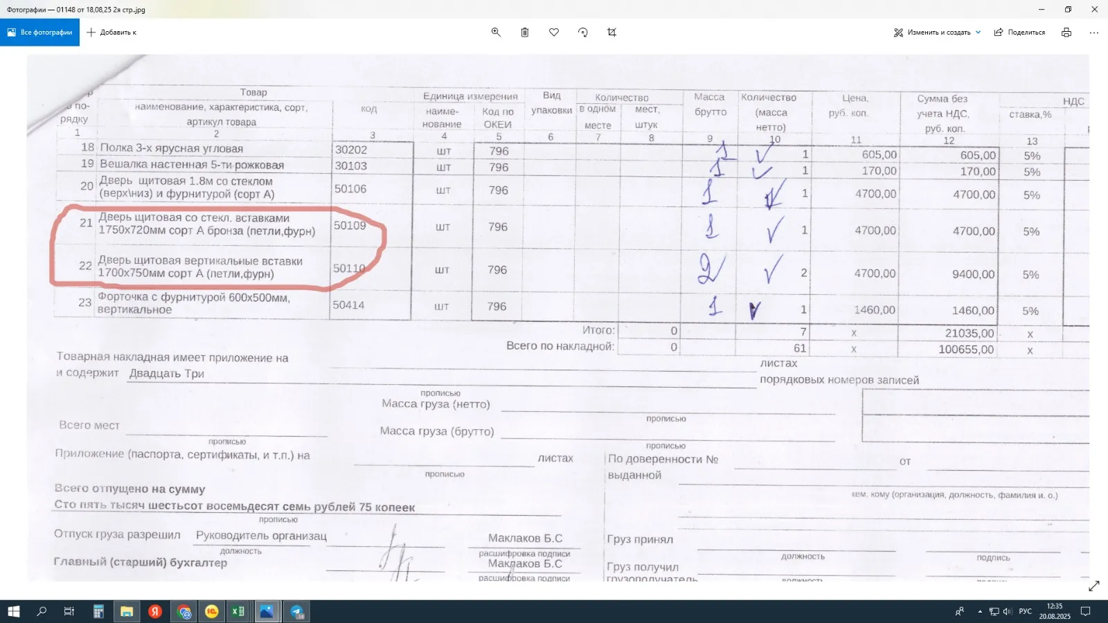This screenshot has height=623, width=1108.
Task: Enter full screen with diagonal arrows icon
Action: [x=1093, y=586]
